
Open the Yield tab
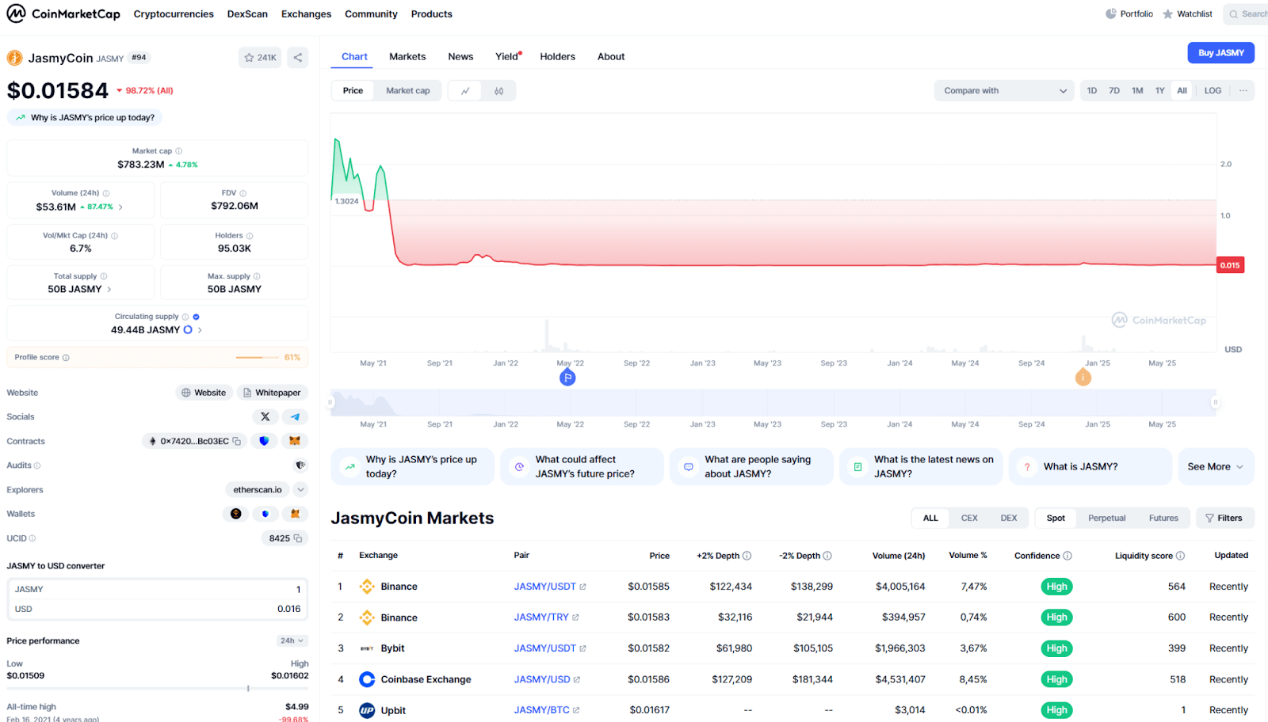coord(507,57)
